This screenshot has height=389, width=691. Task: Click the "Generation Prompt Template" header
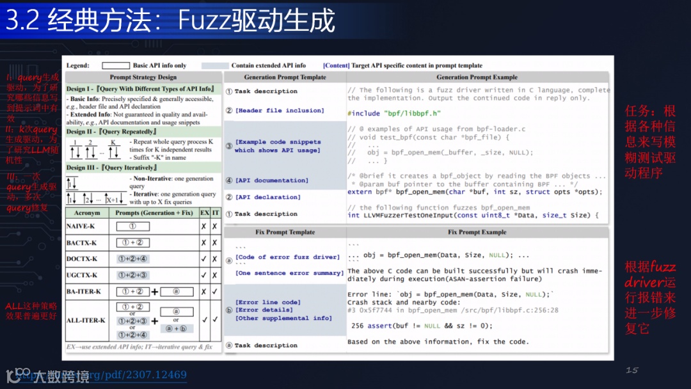285,77
